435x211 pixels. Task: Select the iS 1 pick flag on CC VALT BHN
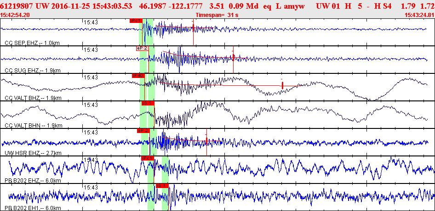coord(148,103)
